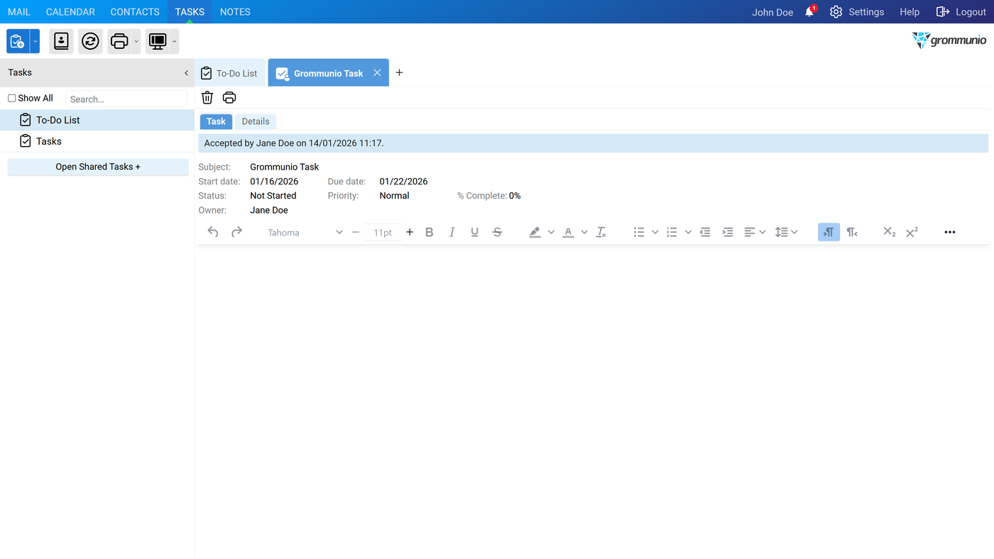Apply strikethrough formatting
This screenshot has width=994, height=559.
[497, 232]
